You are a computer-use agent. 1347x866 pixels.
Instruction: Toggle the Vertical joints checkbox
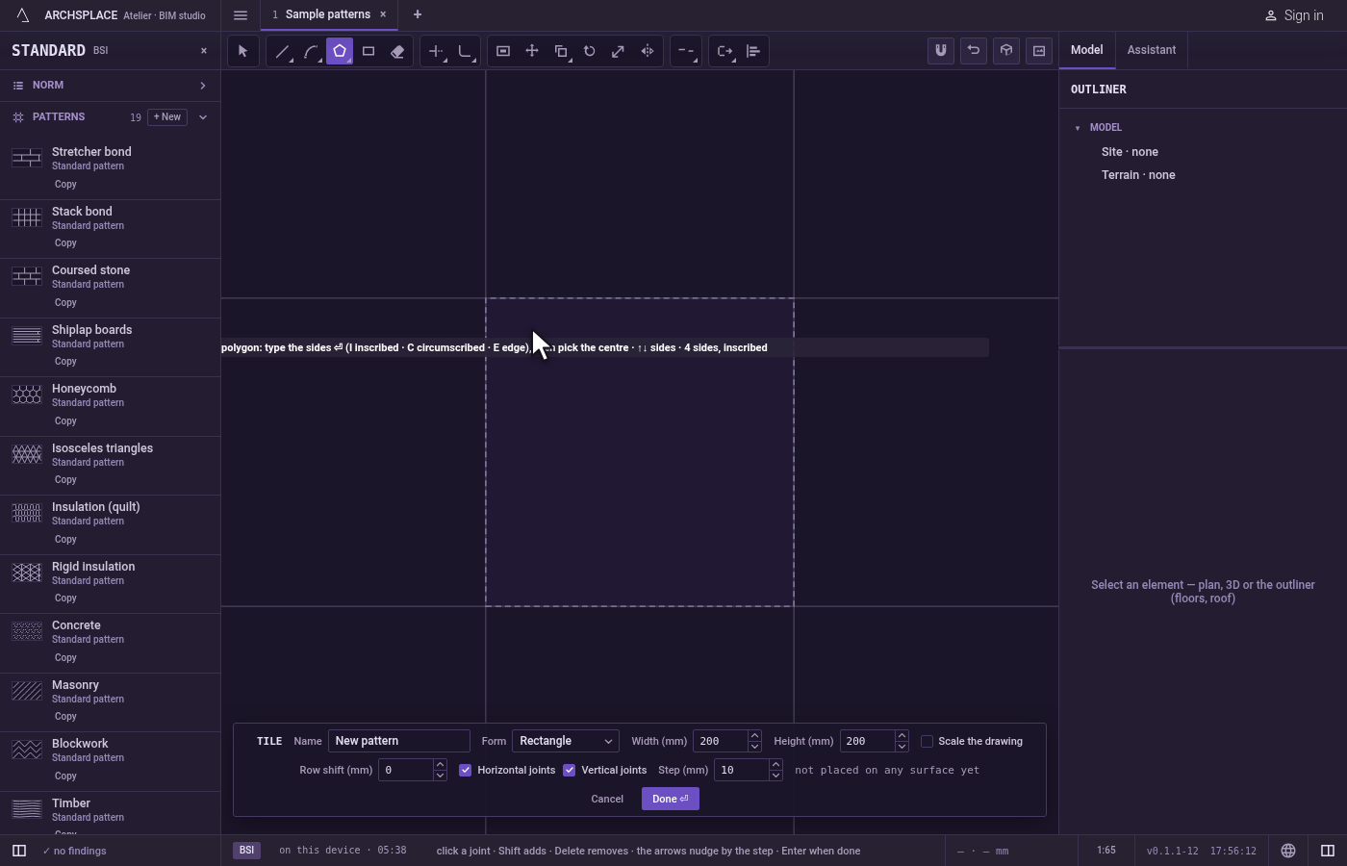[570, 770]
